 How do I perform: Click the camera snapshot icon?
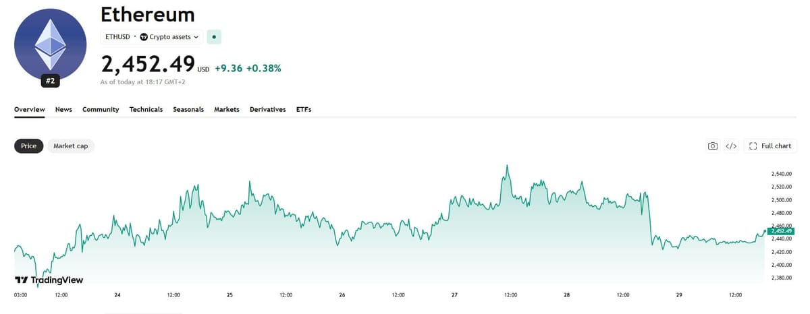712,146
